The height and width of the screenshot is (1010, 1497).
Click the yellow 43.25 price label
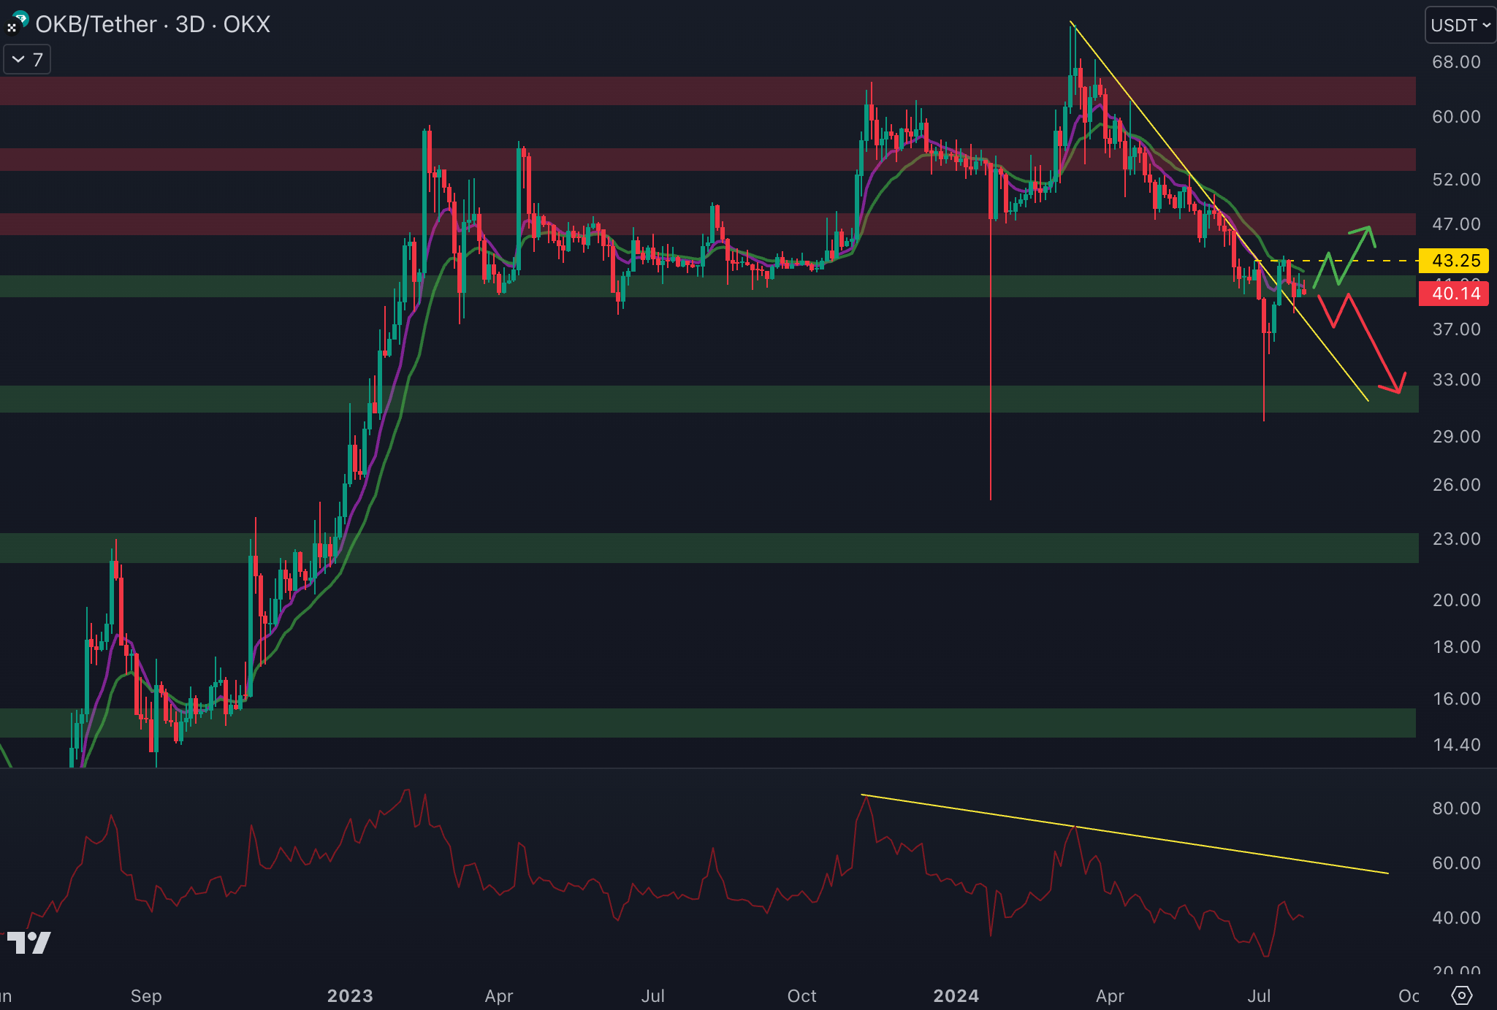coord(1454,261)
